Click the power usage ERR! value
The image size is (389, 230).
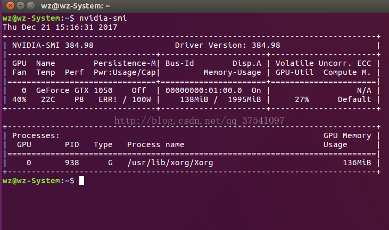tap(107, 99)
